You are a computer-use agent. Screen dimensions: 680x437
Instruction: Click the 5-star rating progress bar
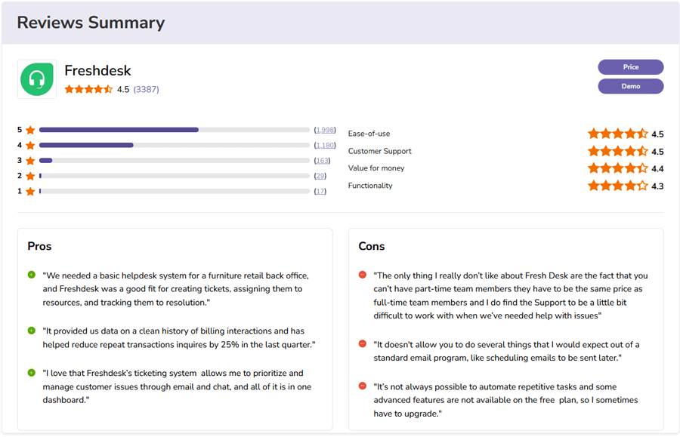click(175, 130)
